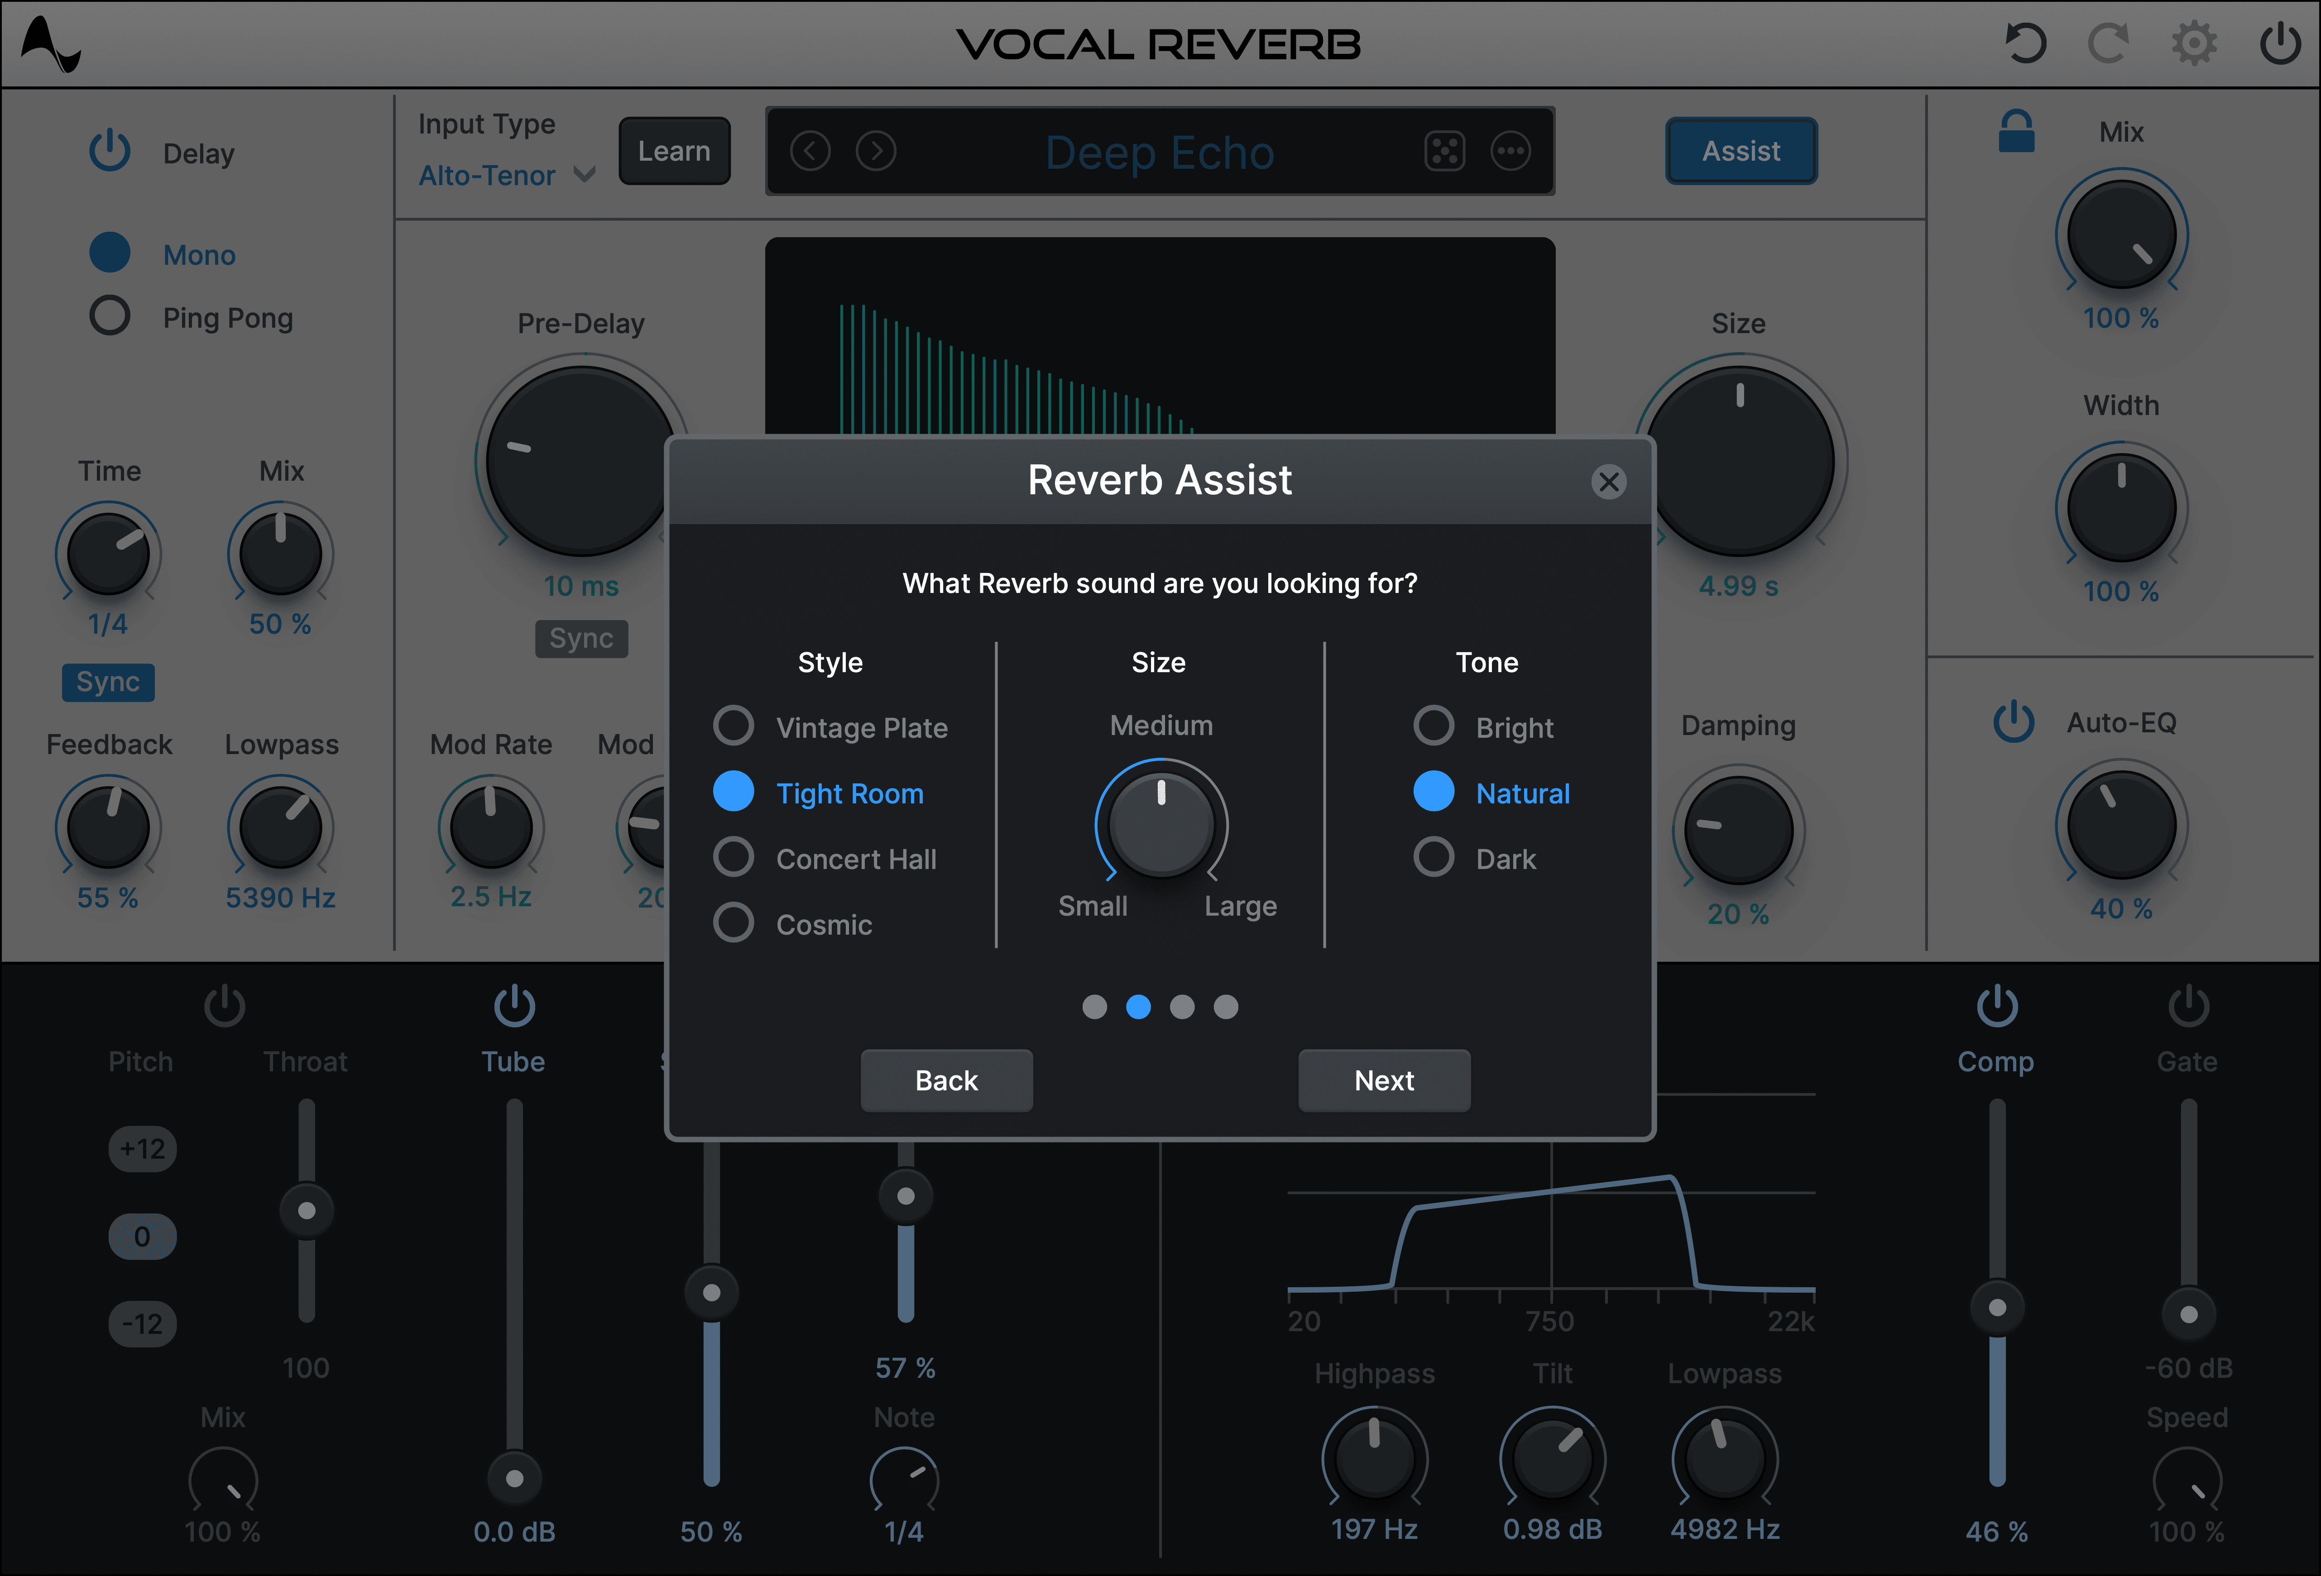Toggle the Delay Time Sync button
2321x1576 pixels.
[108, 682]
